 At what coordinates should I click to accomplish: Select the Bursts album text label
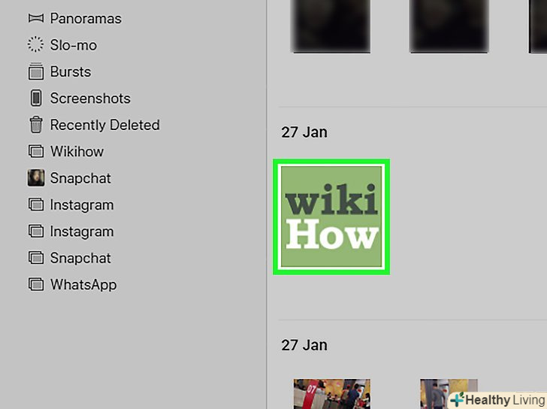[71, 71]
